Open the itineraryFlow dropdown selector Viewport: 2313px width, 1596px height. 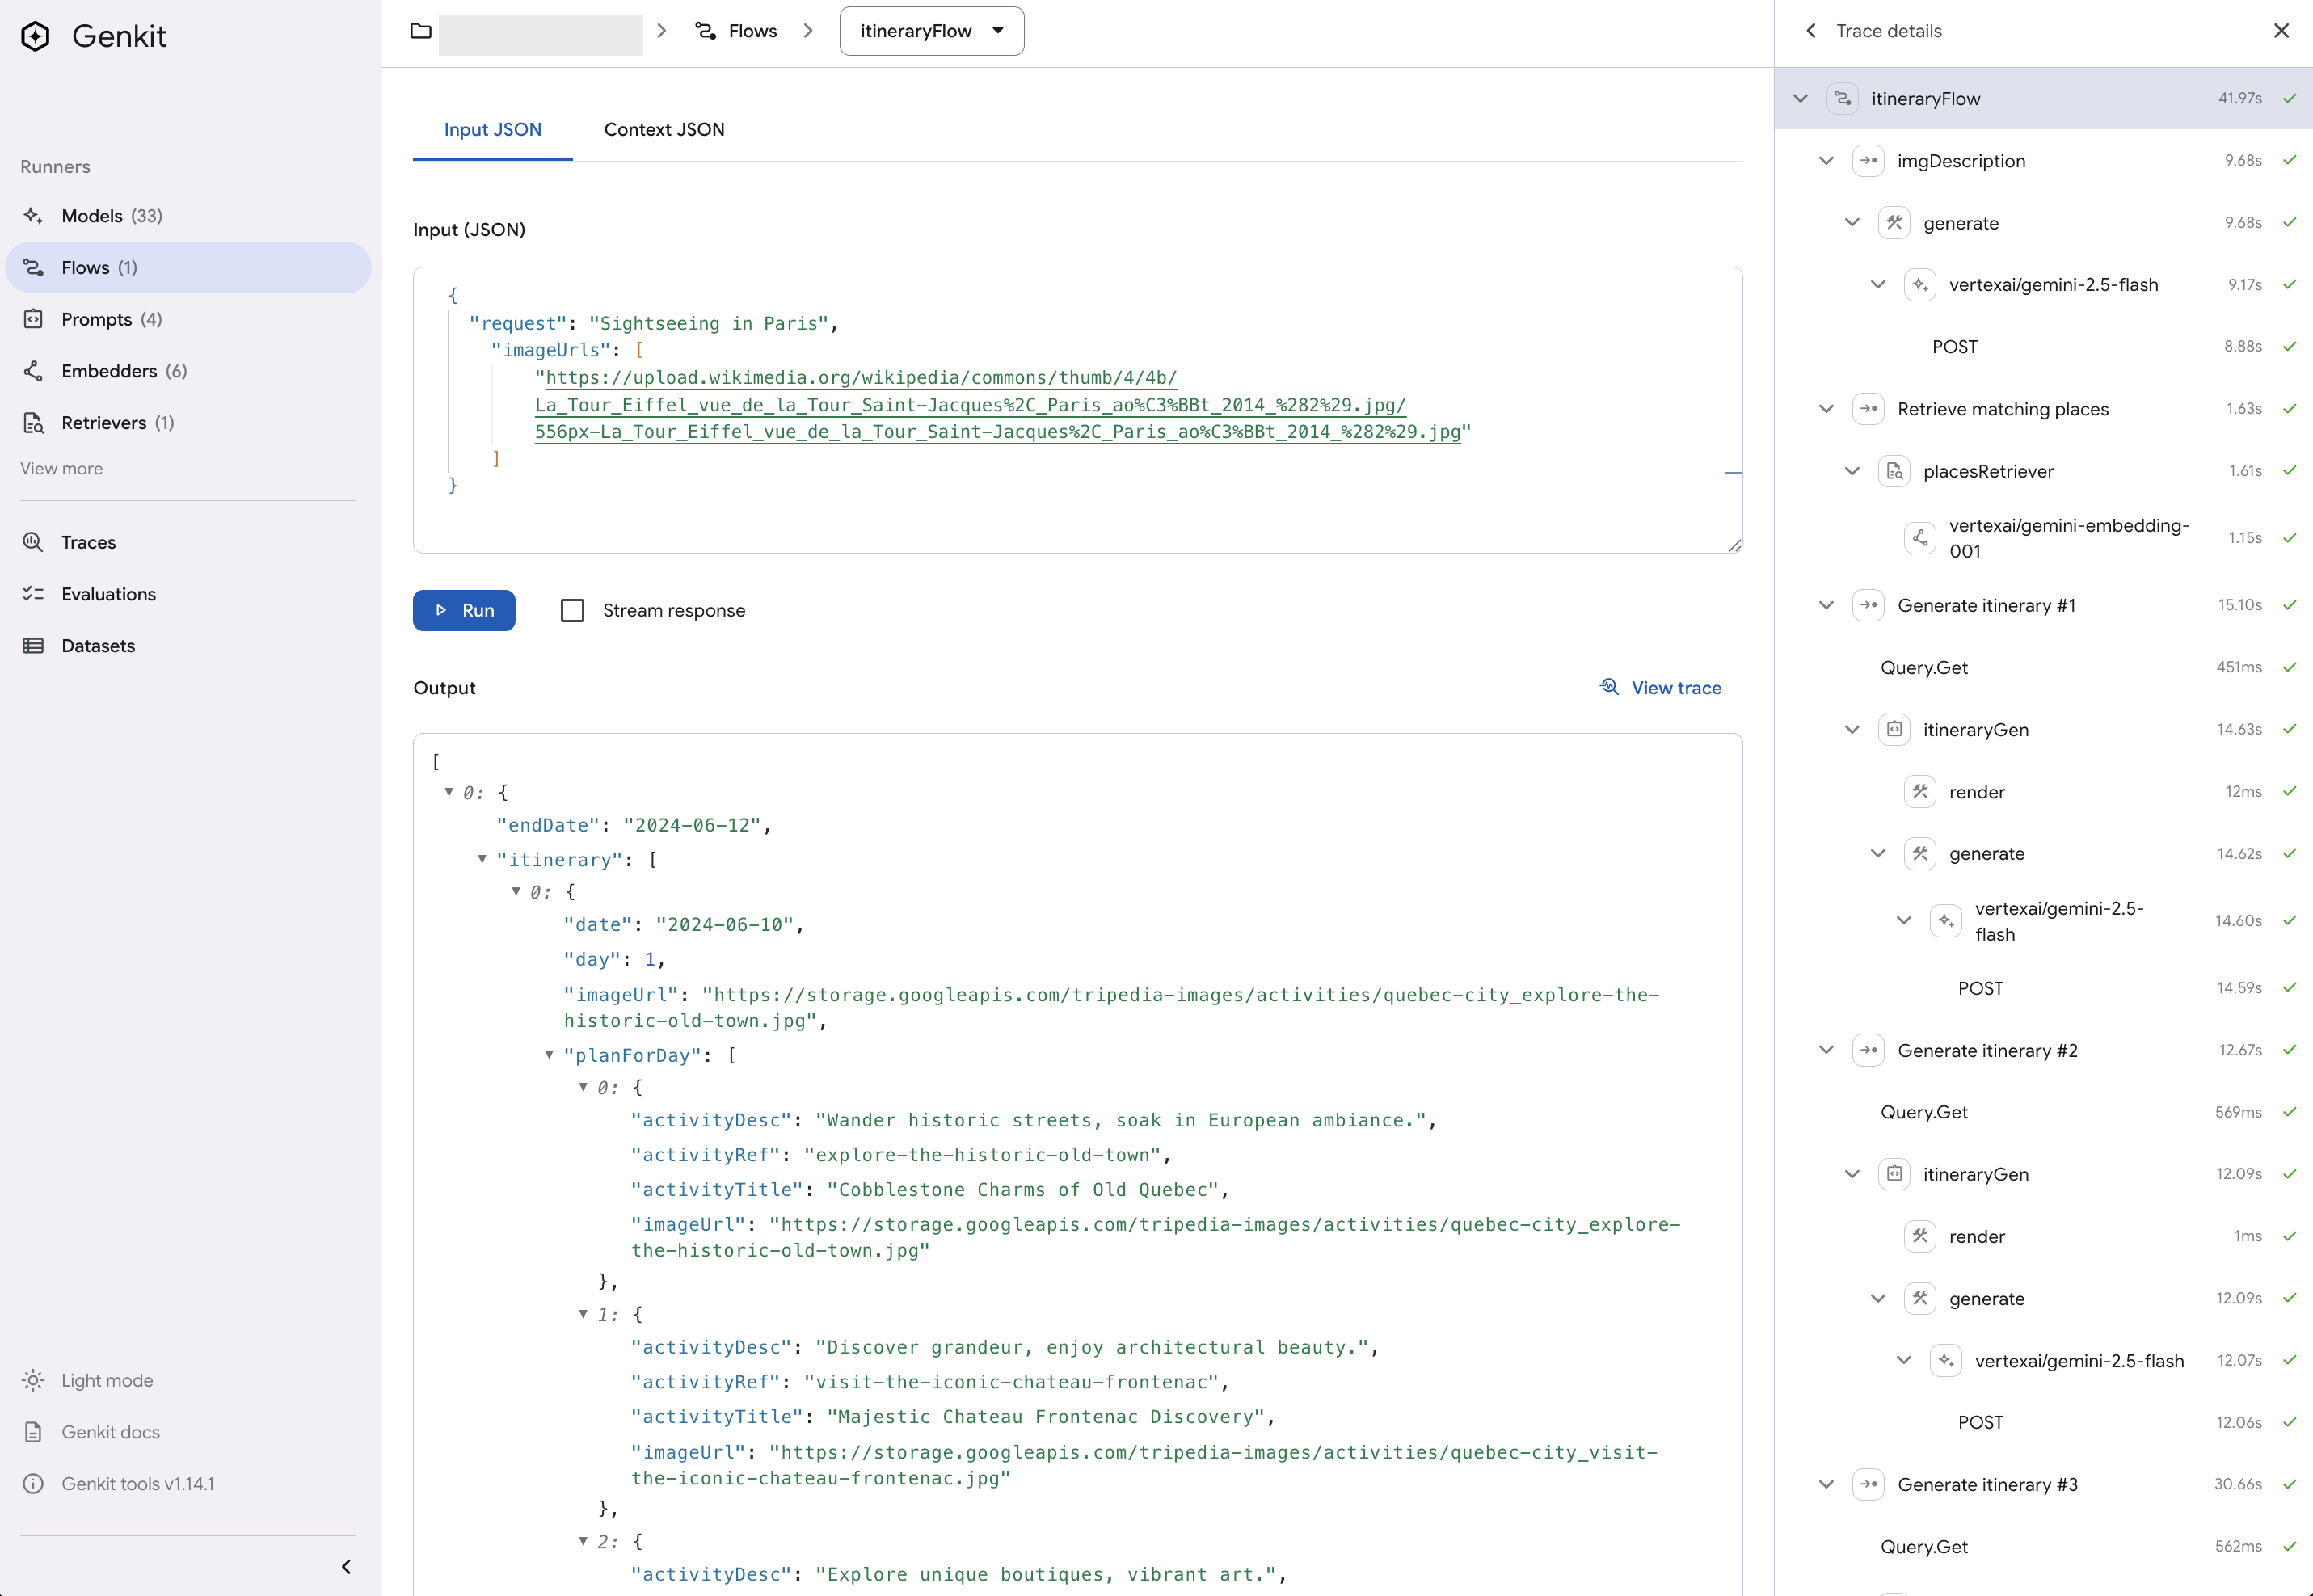(x=931, y=31)
